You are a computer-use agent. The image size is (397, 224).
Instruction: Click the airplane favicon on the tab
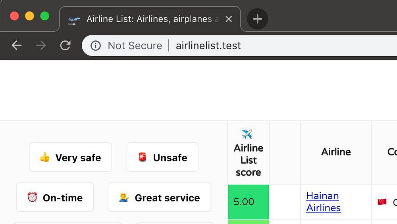(x=74, y=19)
